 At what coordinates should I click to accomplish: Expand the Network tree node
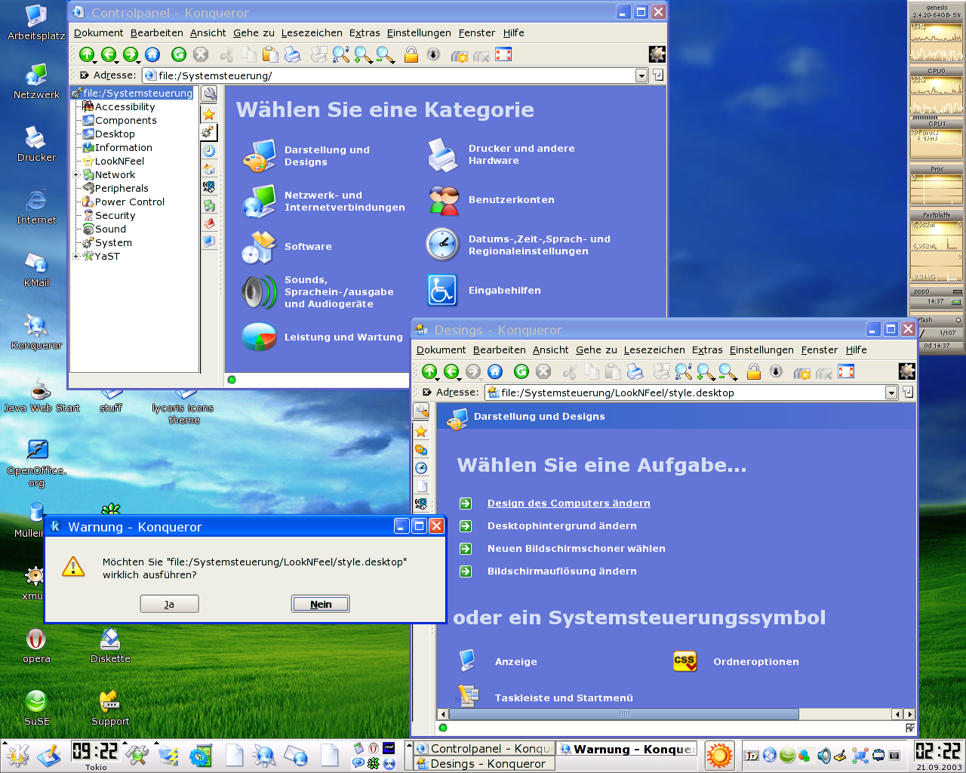tap(75, 175)
